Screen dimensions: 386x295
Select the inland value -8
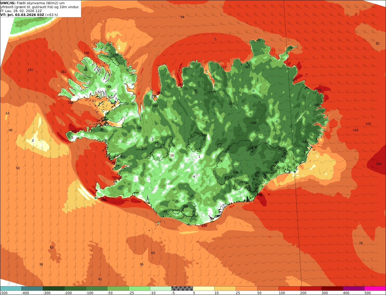click(x=250, y=114)
